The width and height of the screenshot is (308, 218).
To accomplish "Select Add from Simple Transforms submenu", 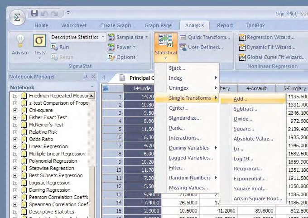I will pyautogui.click(x=241, y=98).
